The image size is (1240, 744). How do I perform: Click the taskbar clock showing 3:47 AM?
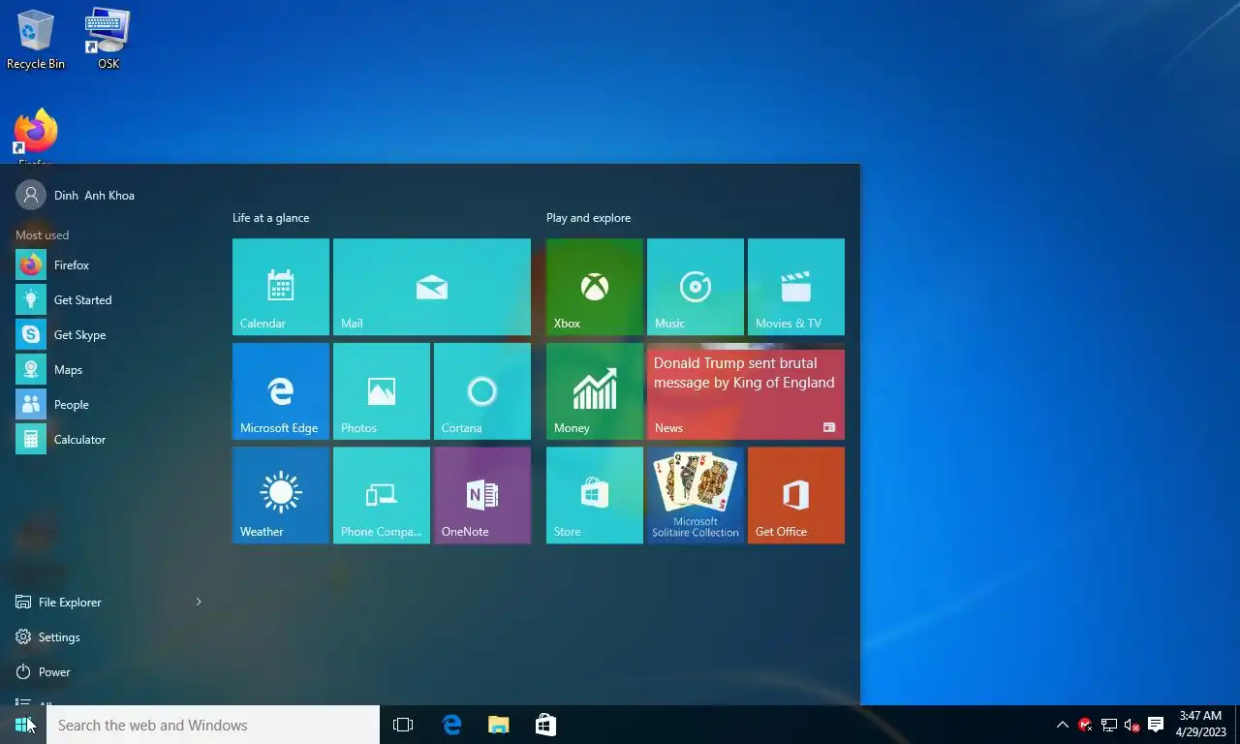point(1201,725)
